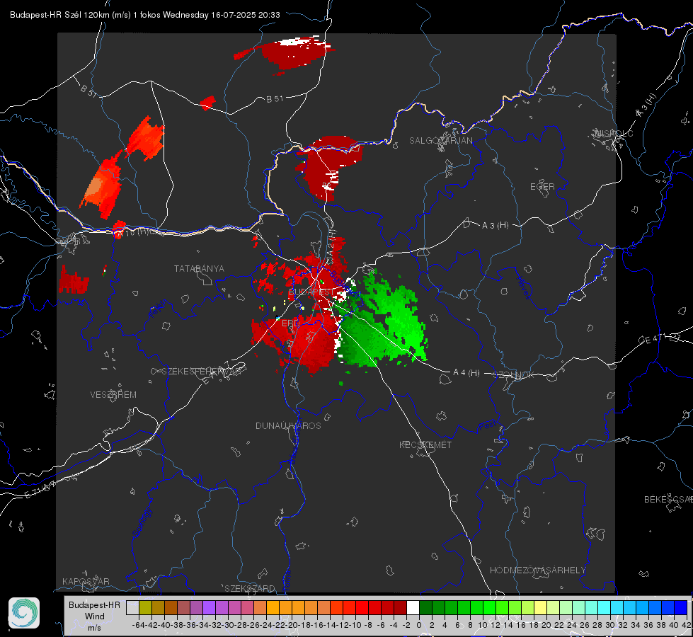Click the SZEKSZÁRD city label
693x637 pixels.
(250, 588)
